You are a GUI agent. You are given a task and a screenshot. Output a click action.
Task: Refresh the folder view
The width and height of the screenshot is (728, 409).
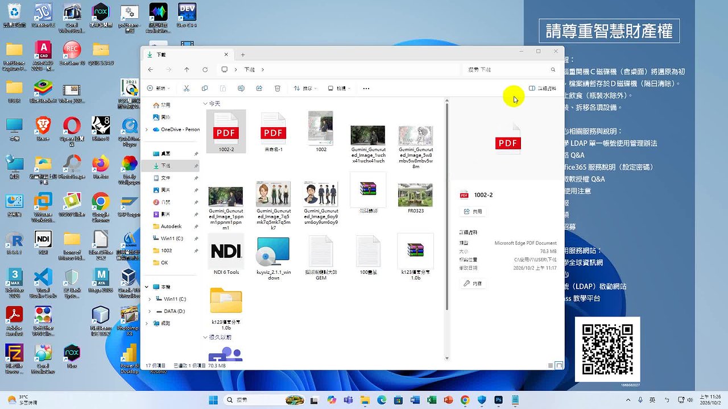(x=205, y=69)
